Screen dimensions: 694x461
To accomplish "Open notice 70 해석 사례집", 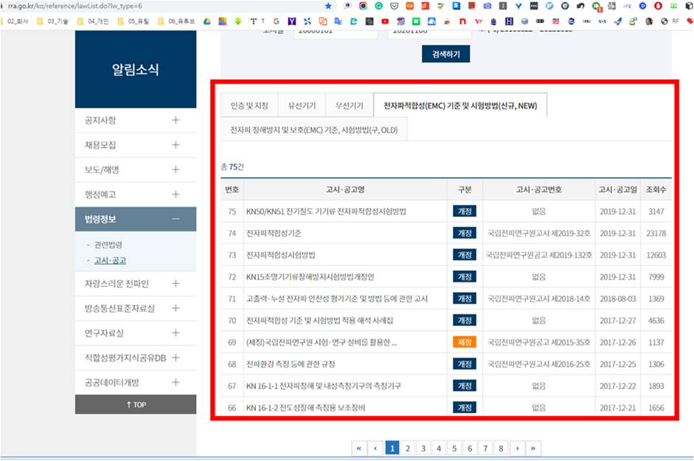I will point(319,320).
